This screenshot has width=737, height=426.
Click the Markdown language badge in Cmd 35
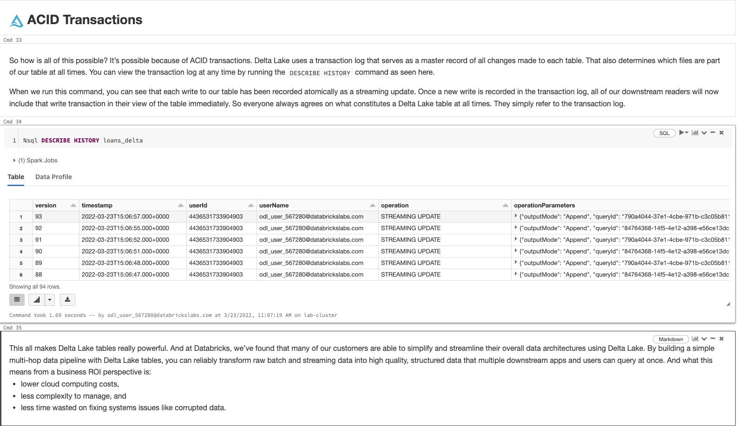671,339
